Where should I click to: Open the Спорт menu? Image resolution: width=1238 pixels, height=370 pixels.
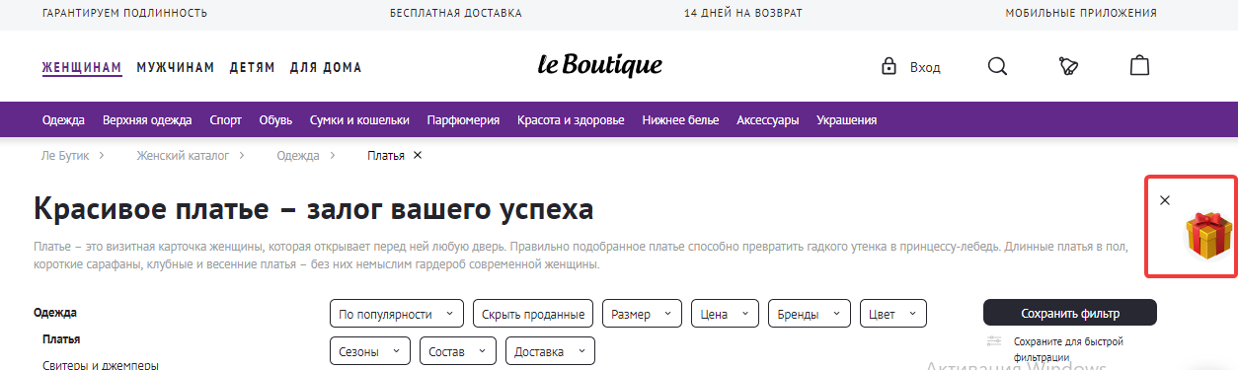pyautogui.click(x=225, y=120)
